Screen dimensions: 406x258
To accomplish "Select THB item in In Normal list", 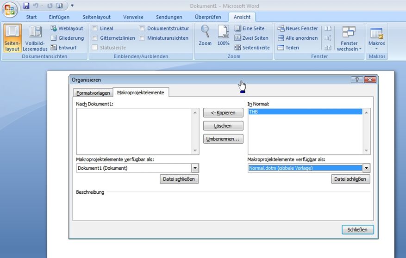I will coord(305,112).
